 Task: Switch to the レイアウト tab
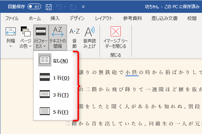point(104,19)
